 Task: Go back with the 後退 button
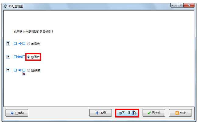101,113
